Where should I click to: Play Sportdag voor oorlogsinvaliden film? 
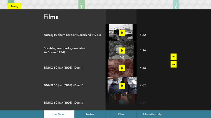[x=122, y=50]
